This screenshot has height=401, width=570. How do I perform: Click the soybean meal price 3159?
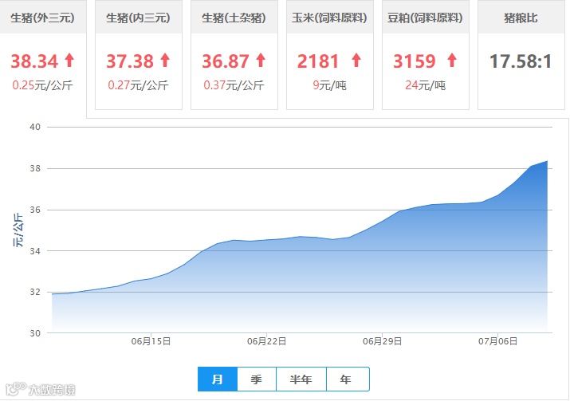pos(415,61)
